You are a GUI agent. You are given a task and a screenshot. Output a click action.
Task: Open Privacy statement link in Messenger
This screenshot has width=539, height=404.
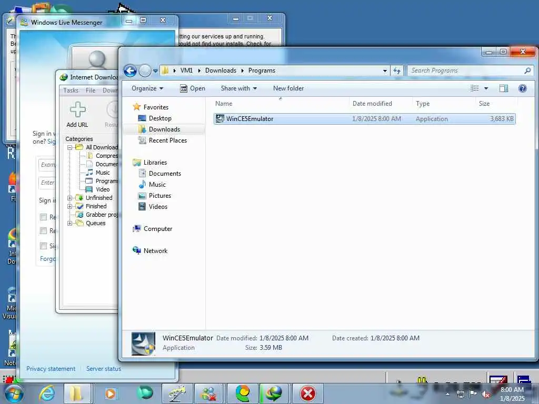click(x=51, y=369)
